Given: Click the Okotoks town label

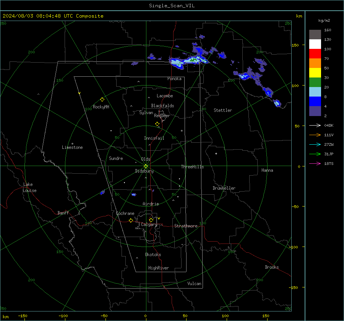Looking at the screenshot, I should [x=153, y=255].
